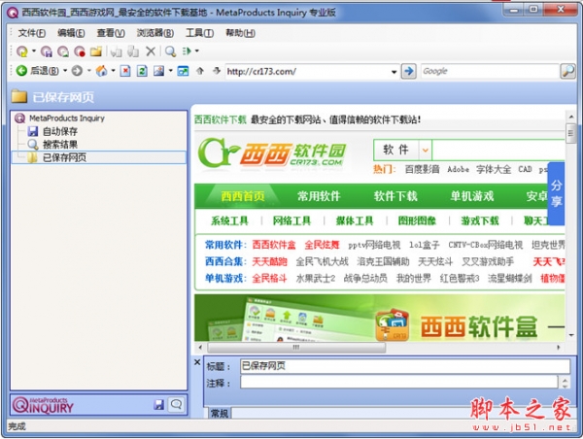Click the Home house icon
The width and height of the screenshot is (583, 439).
click(101, 71)
